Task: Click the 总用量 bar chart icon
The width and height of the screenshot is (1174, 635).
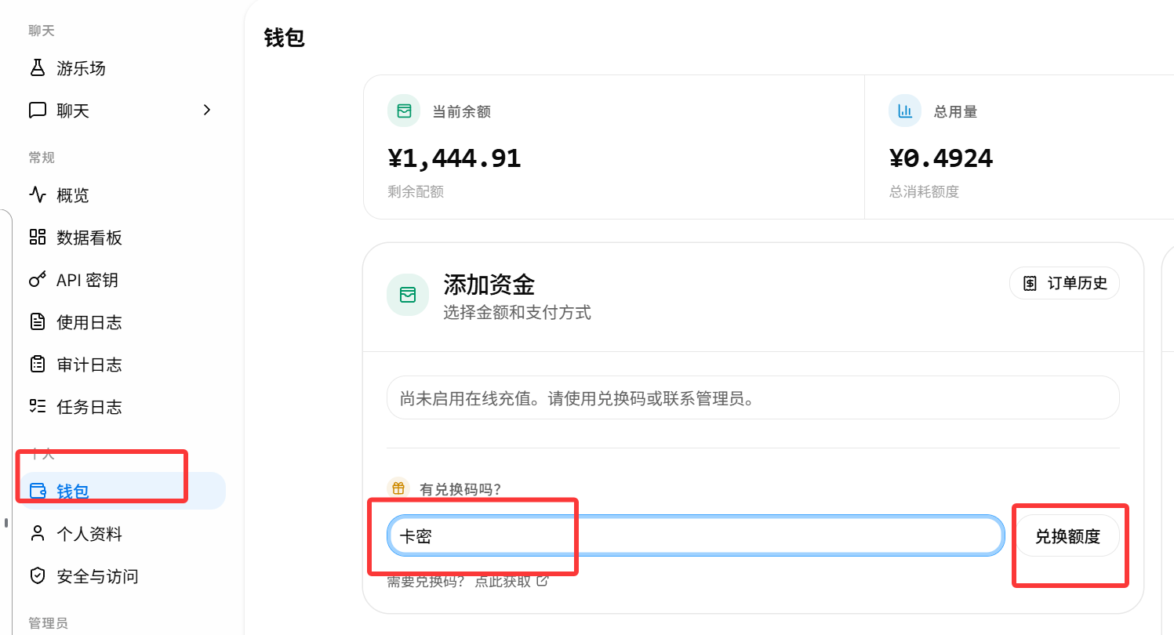Action: (x=905, y=111)
